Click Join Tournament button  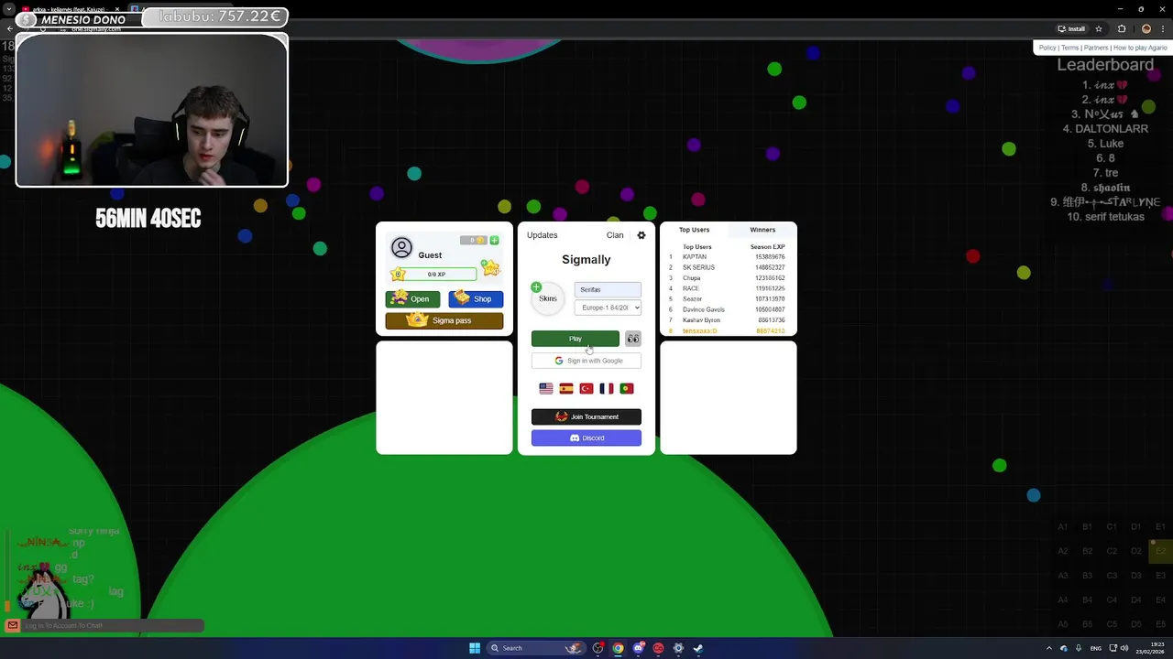click(x=586, y=416)
